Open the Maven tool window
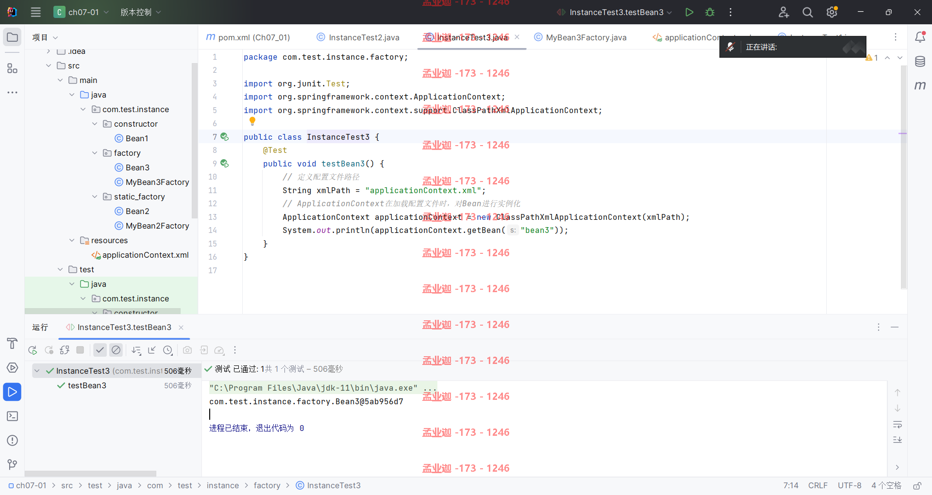 920,85
